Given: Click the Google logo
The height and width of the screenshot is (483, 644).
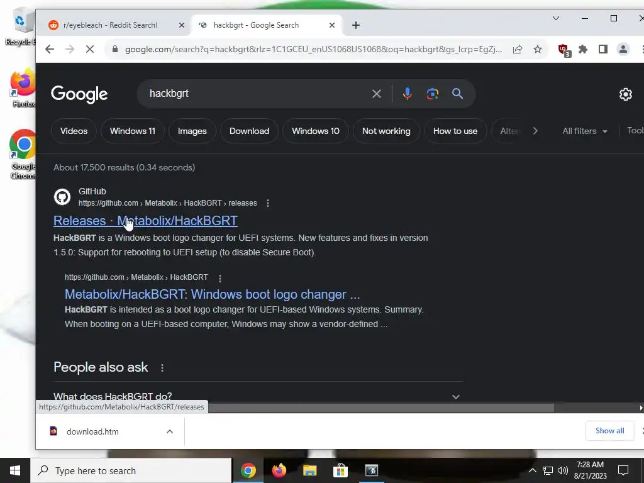Looking at the screenshot, I should click(x=79, y=94).
